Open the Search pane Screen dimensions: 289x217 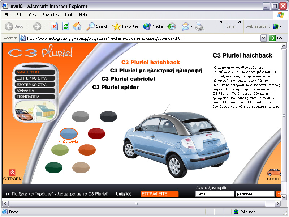pos(97,26)
